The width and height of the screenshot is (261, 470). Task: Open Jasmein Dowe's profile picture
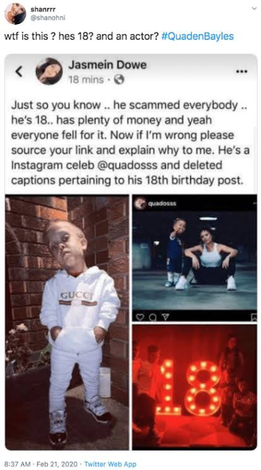(x=49, y=72)
